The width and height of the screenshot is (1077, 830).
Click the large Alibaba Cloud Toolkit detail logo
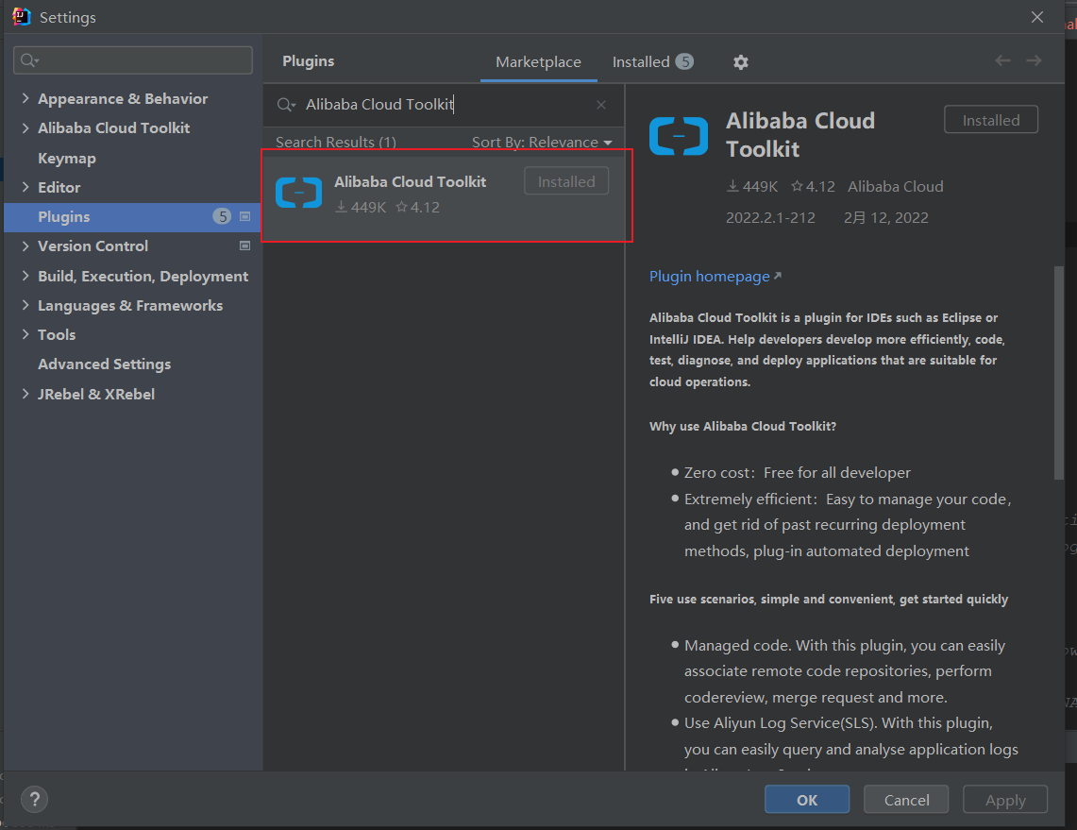tap(679, 136)
